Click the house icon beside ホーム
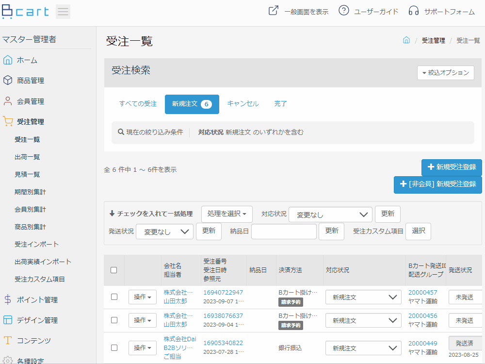 [x=8, y=60]
